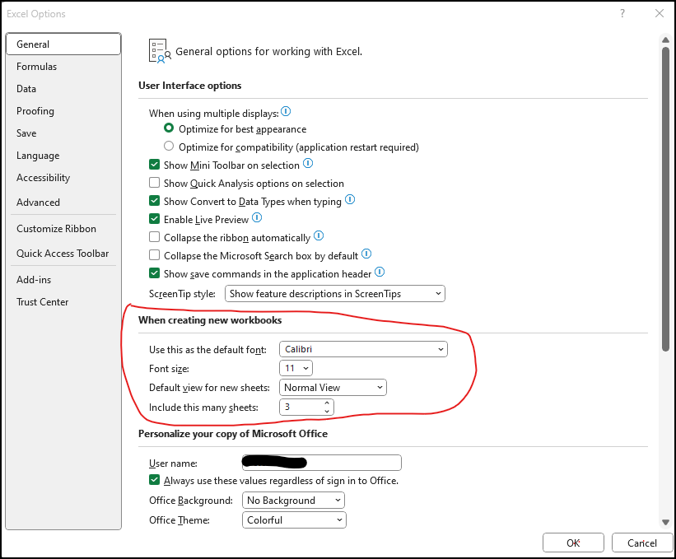The width and height of the screenshot is (676, 559).
Task: Click info icon beside Convert to Data Types
Action: coord(350,200)
